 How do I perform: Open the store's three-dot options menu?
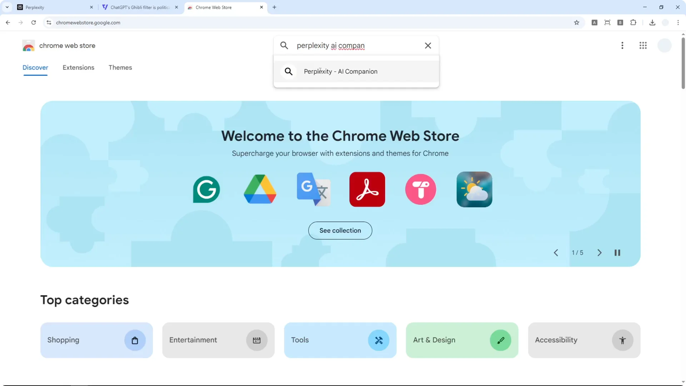coord(622,45)
